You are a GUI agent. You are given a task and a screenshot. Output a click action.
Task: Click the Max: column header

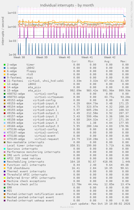(123, 61)
